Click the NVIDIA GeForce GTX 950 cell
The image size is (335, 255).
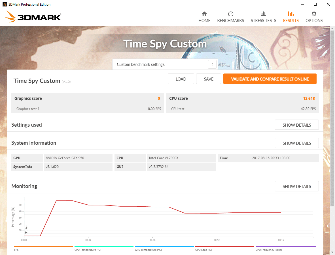[78, 158]
